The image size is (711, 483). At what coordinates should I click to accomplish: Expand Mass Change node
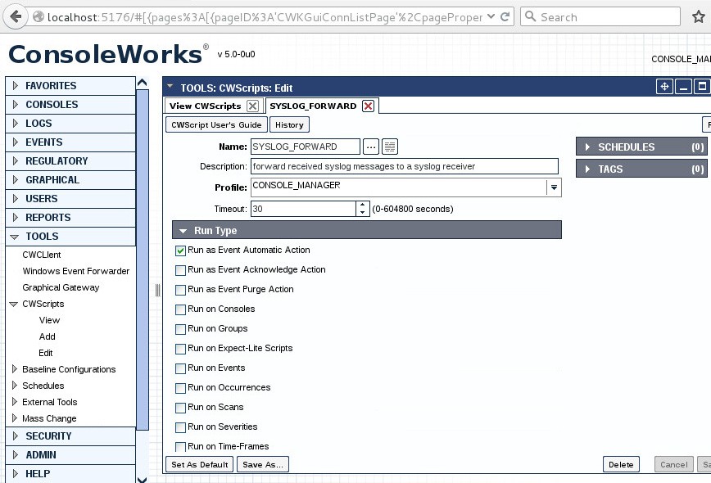[x=14, y=418]
